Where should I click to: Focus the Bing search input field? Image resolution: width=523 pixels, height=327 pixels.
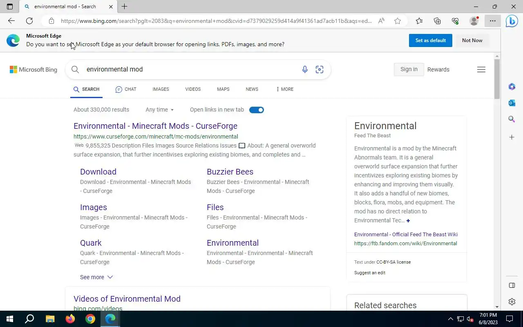coord(192,69)
